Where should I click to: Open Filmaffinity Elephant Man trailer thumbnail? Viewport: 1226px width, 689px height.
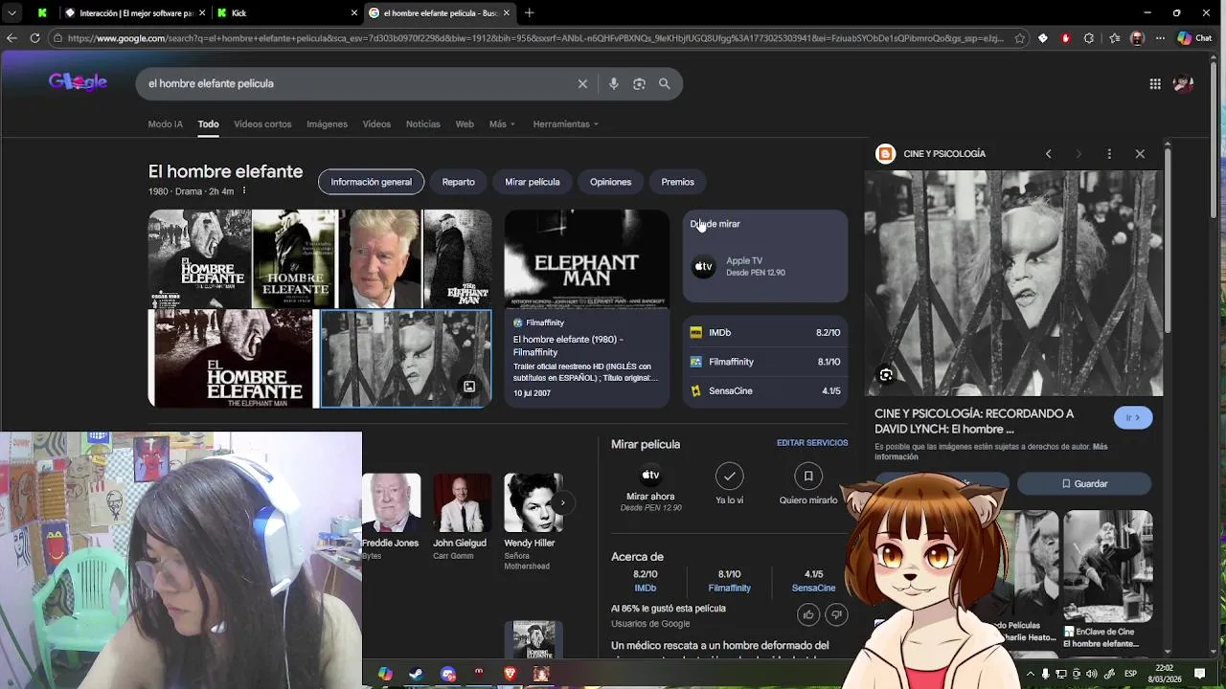(586, 259)
